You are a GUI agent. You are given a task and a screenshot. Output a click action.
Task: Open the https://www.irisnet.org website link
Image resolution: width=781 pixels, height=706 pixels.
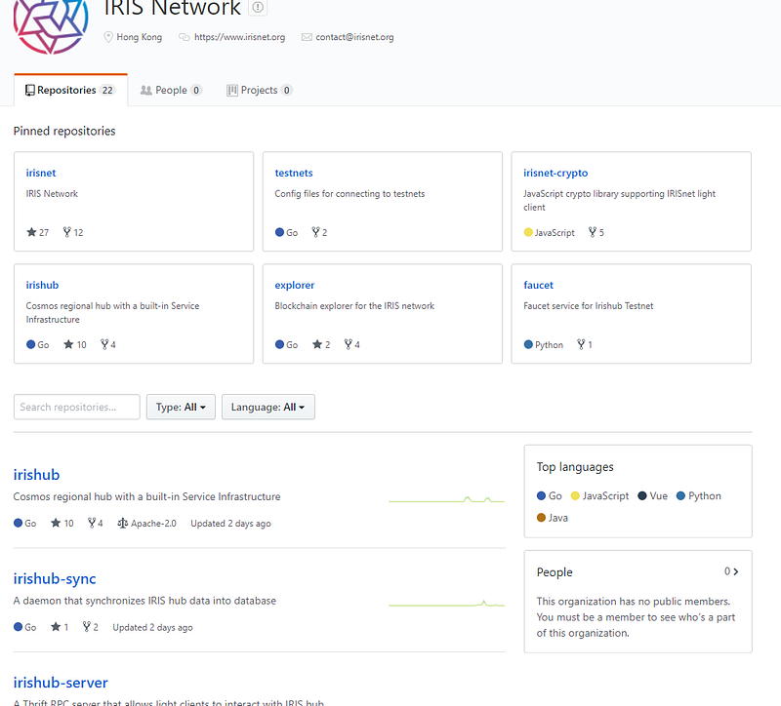[239, 37]
